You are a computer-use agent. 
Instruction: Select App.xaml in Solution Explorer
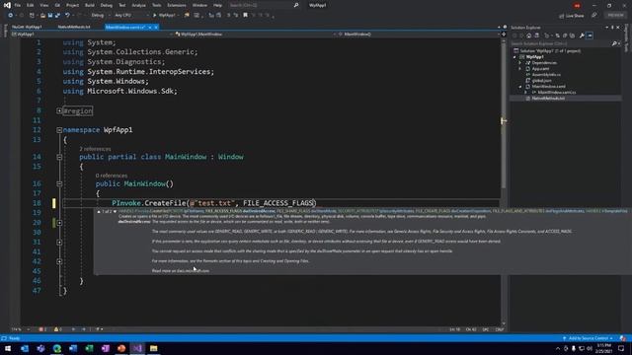[540, 69]
